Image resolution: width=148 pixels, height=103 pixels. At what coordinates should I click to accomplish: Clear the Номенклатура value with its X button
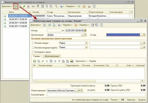(x=144, y=43)
